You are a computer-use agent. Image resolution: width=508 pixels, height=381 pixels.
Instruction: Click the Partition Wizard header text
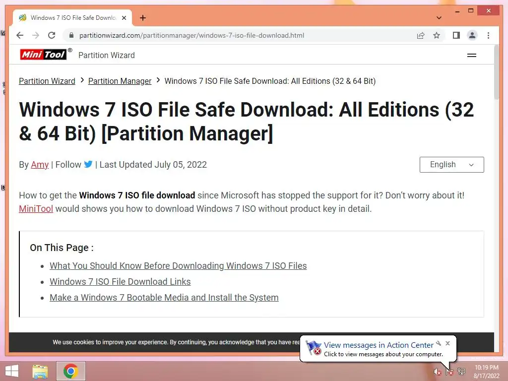107,56
